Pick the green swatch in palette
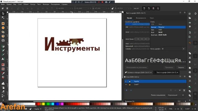This screenshot has width=198, height=111. 48,104
